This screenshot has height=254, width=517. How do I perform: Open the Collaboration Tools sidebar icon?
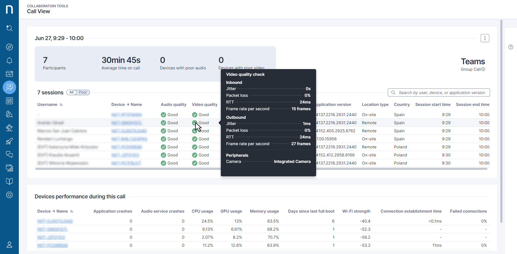tap(9, 87)
